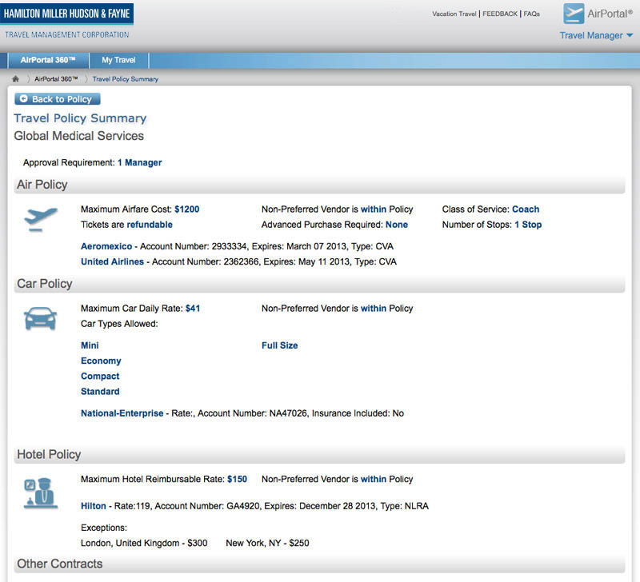The height and width of the screenshot is (582, 640).
Task: Click the Advanced Purchase None value
Action: point(397,225)
